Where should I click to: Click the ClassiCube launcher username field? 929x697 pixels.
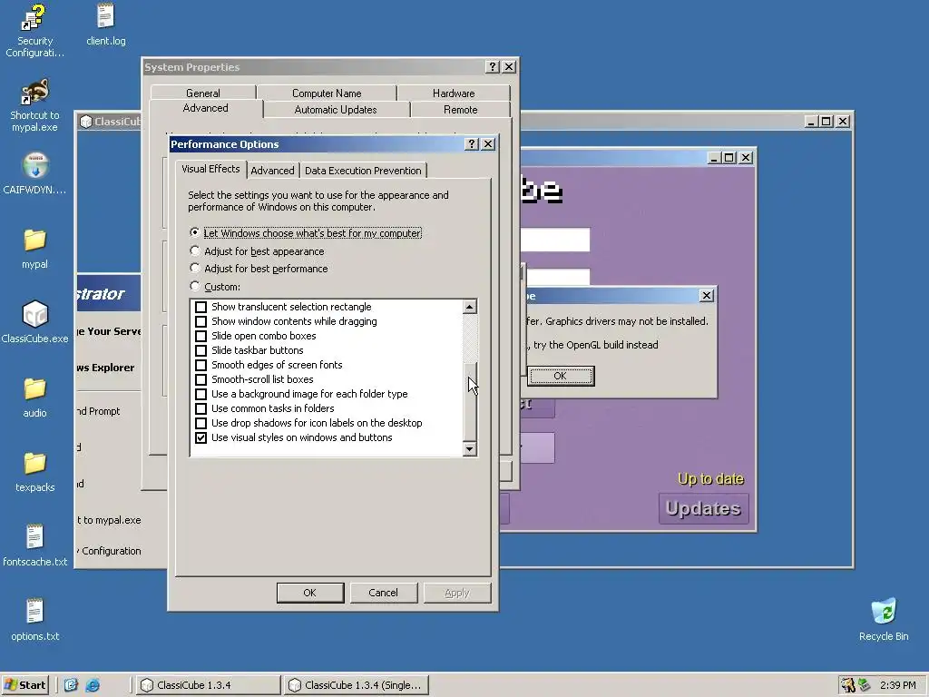(x=555, y=240)
